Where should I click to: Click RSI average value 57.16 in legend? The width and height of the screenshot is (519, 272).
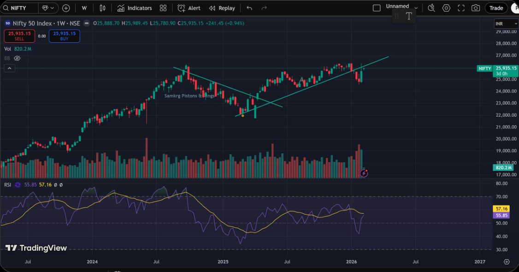click(x=45, y=185)
